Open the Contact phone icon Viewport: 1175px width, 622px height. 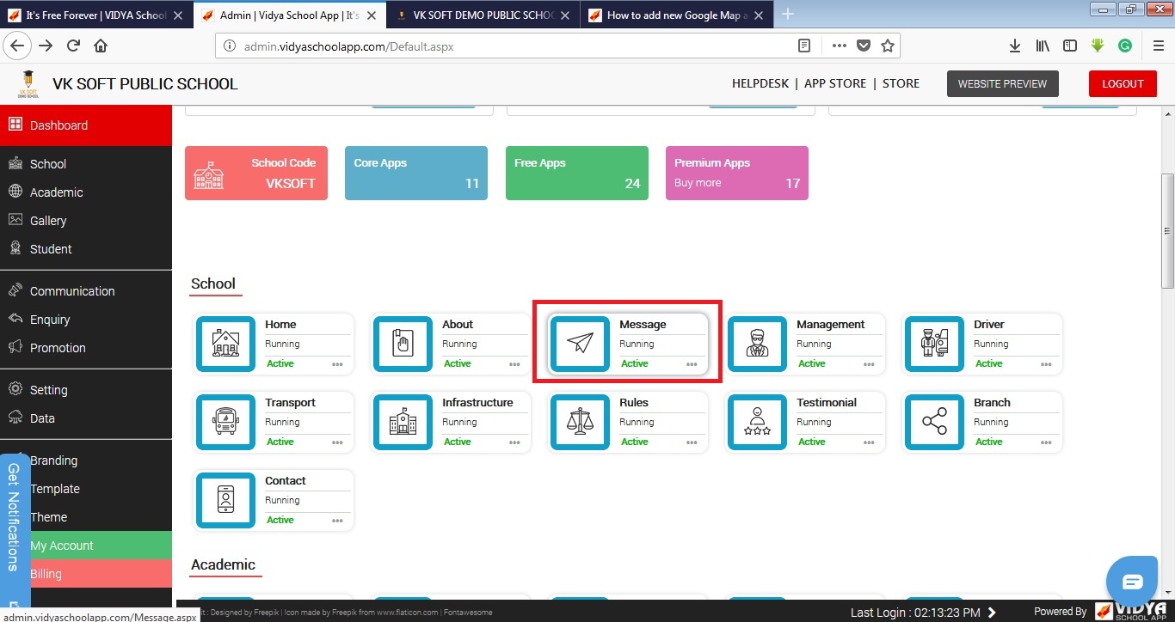tap(225, 500)
